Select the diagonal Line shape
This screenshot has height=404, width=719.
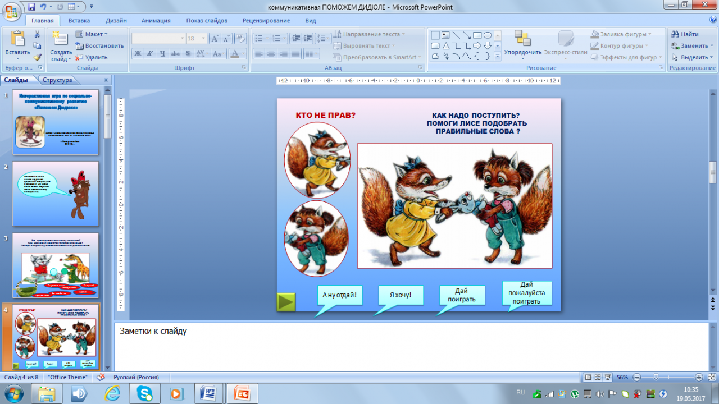click(x=456, y=35)
